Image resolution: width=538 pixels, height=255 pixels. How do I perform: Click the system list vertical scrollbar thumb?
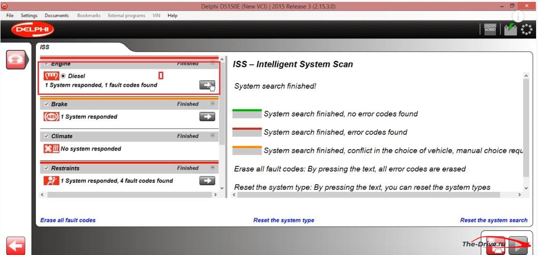222,104
